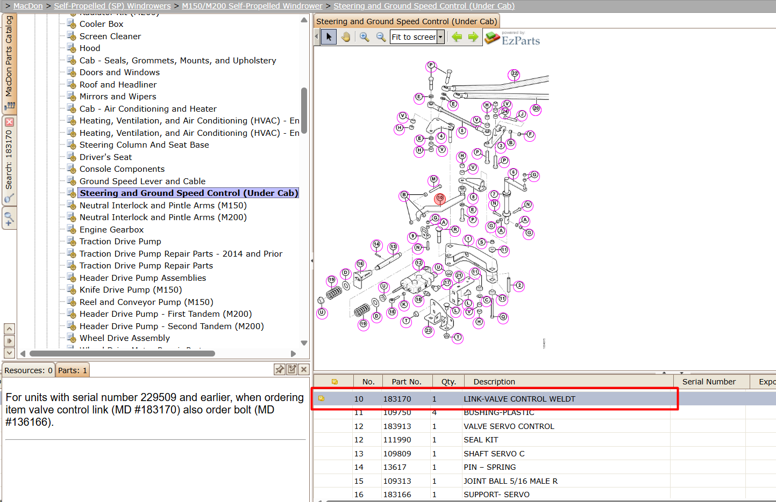The height and width of the screenshot is (502, 776).
Task: Follow the Self-Propelled (SP) Windrowers breadcrumb link
Action: [x=112, y=6]
